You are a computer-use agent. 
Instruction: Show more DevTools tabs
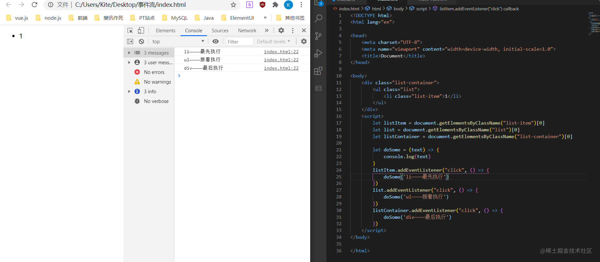click(267, 30)
